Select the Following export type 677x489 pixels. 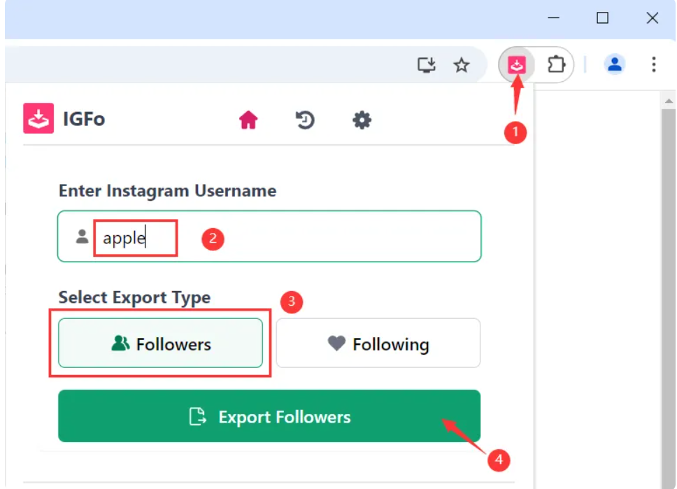tap(378, 343)
